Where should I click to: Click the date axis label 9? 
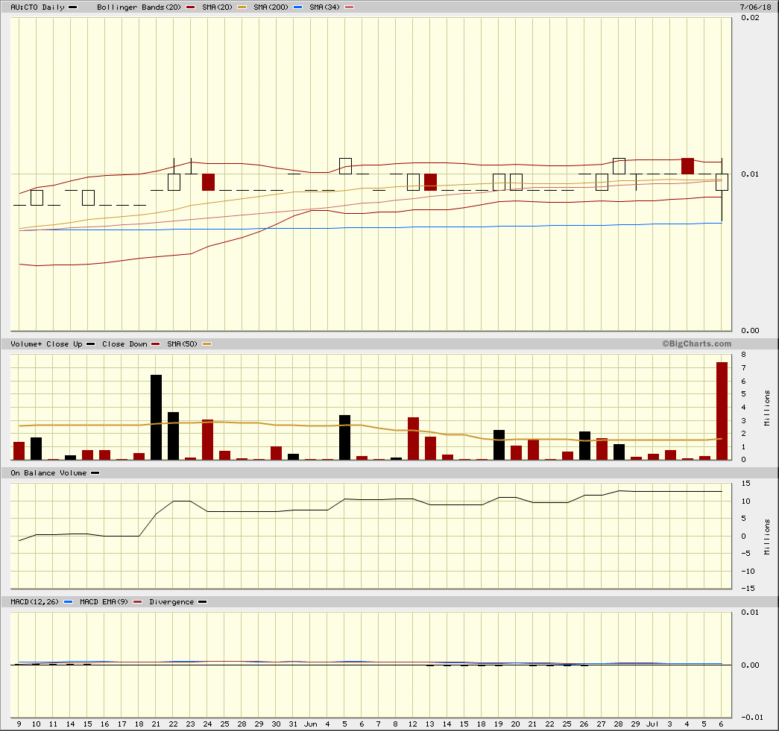19,724
